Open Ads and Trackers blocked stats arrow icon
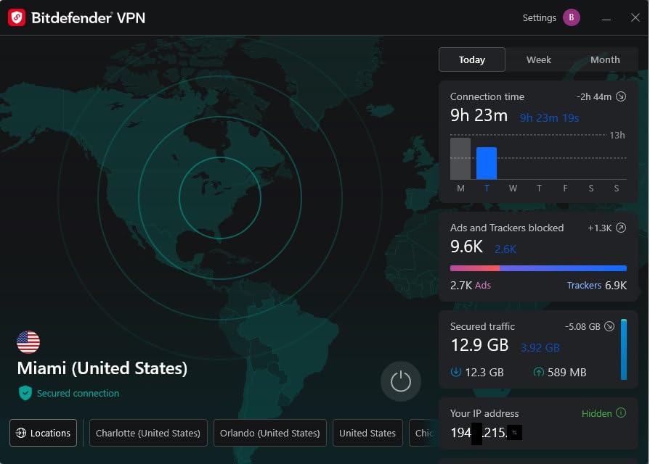 click(x=621, y=227)
